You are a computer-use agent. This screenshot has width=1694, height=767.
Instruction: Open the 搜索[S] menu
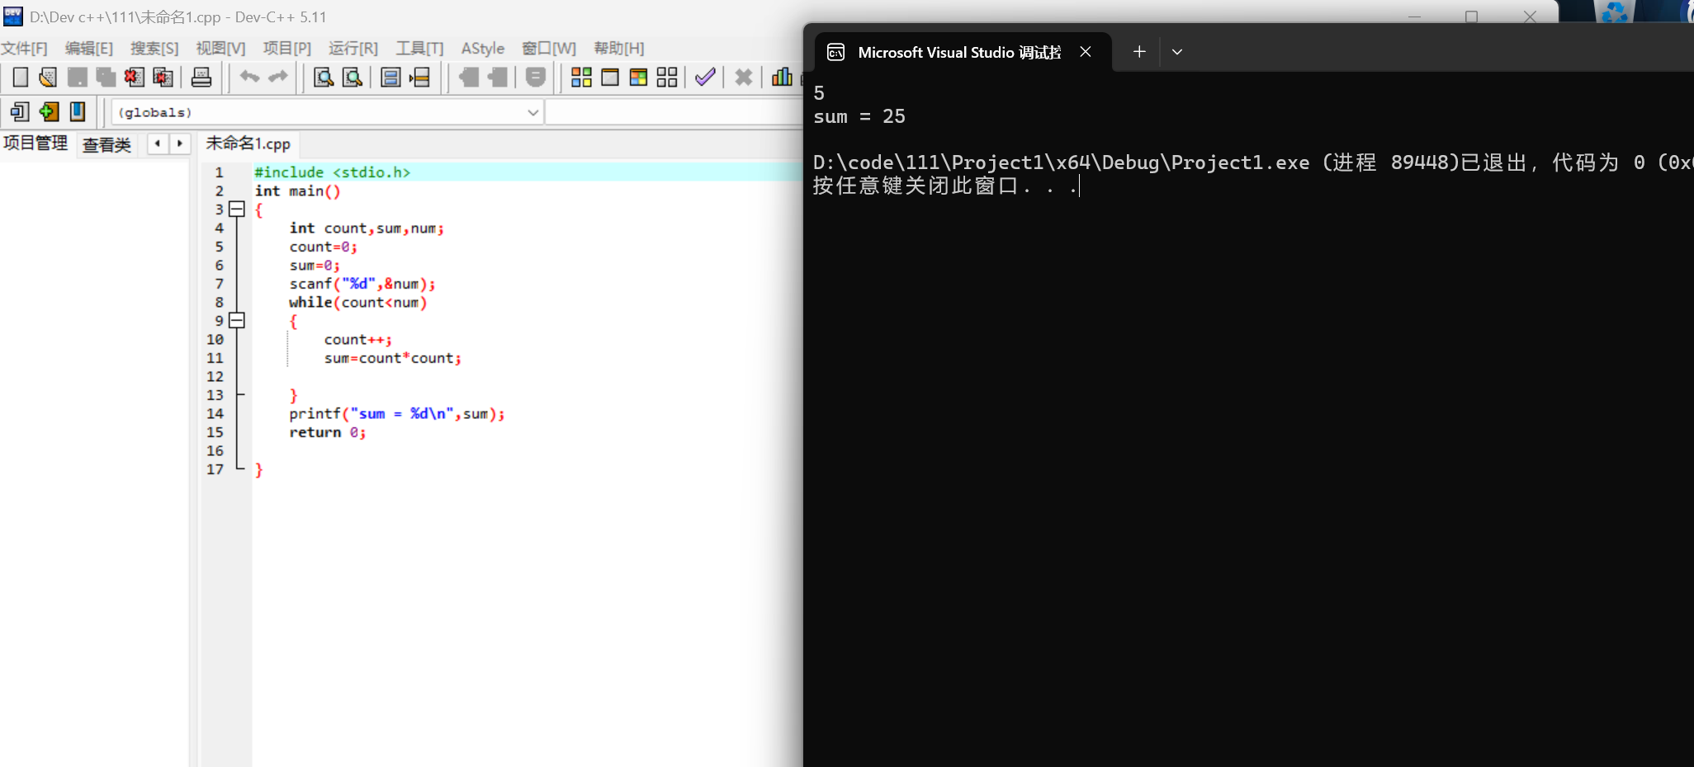point(154,49)
